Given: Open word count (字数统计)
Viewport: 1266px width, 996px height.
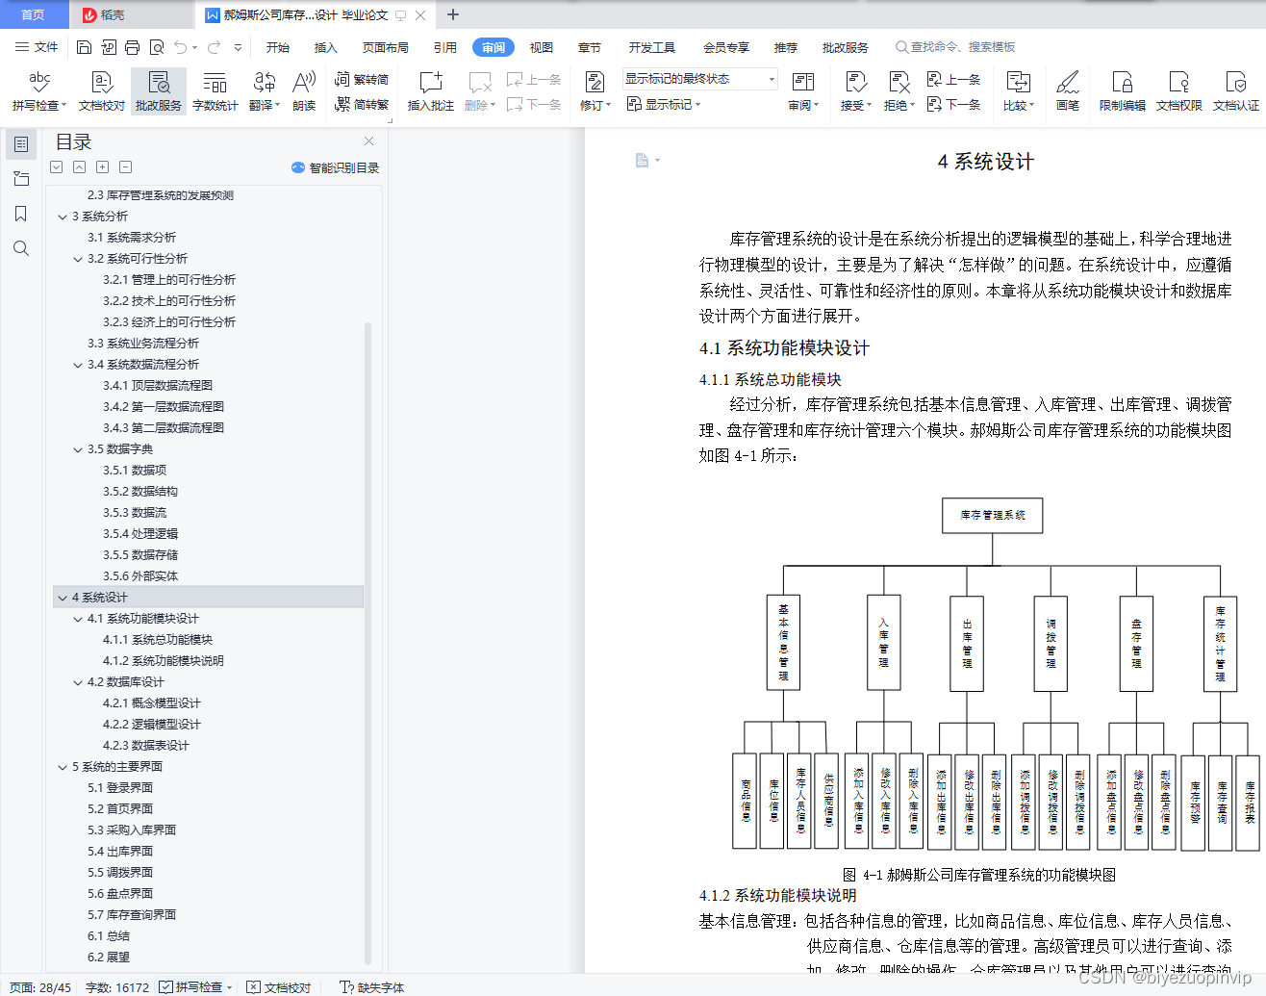Looking at the screenshot, I should pyautogui.click(x=215, y=91).
